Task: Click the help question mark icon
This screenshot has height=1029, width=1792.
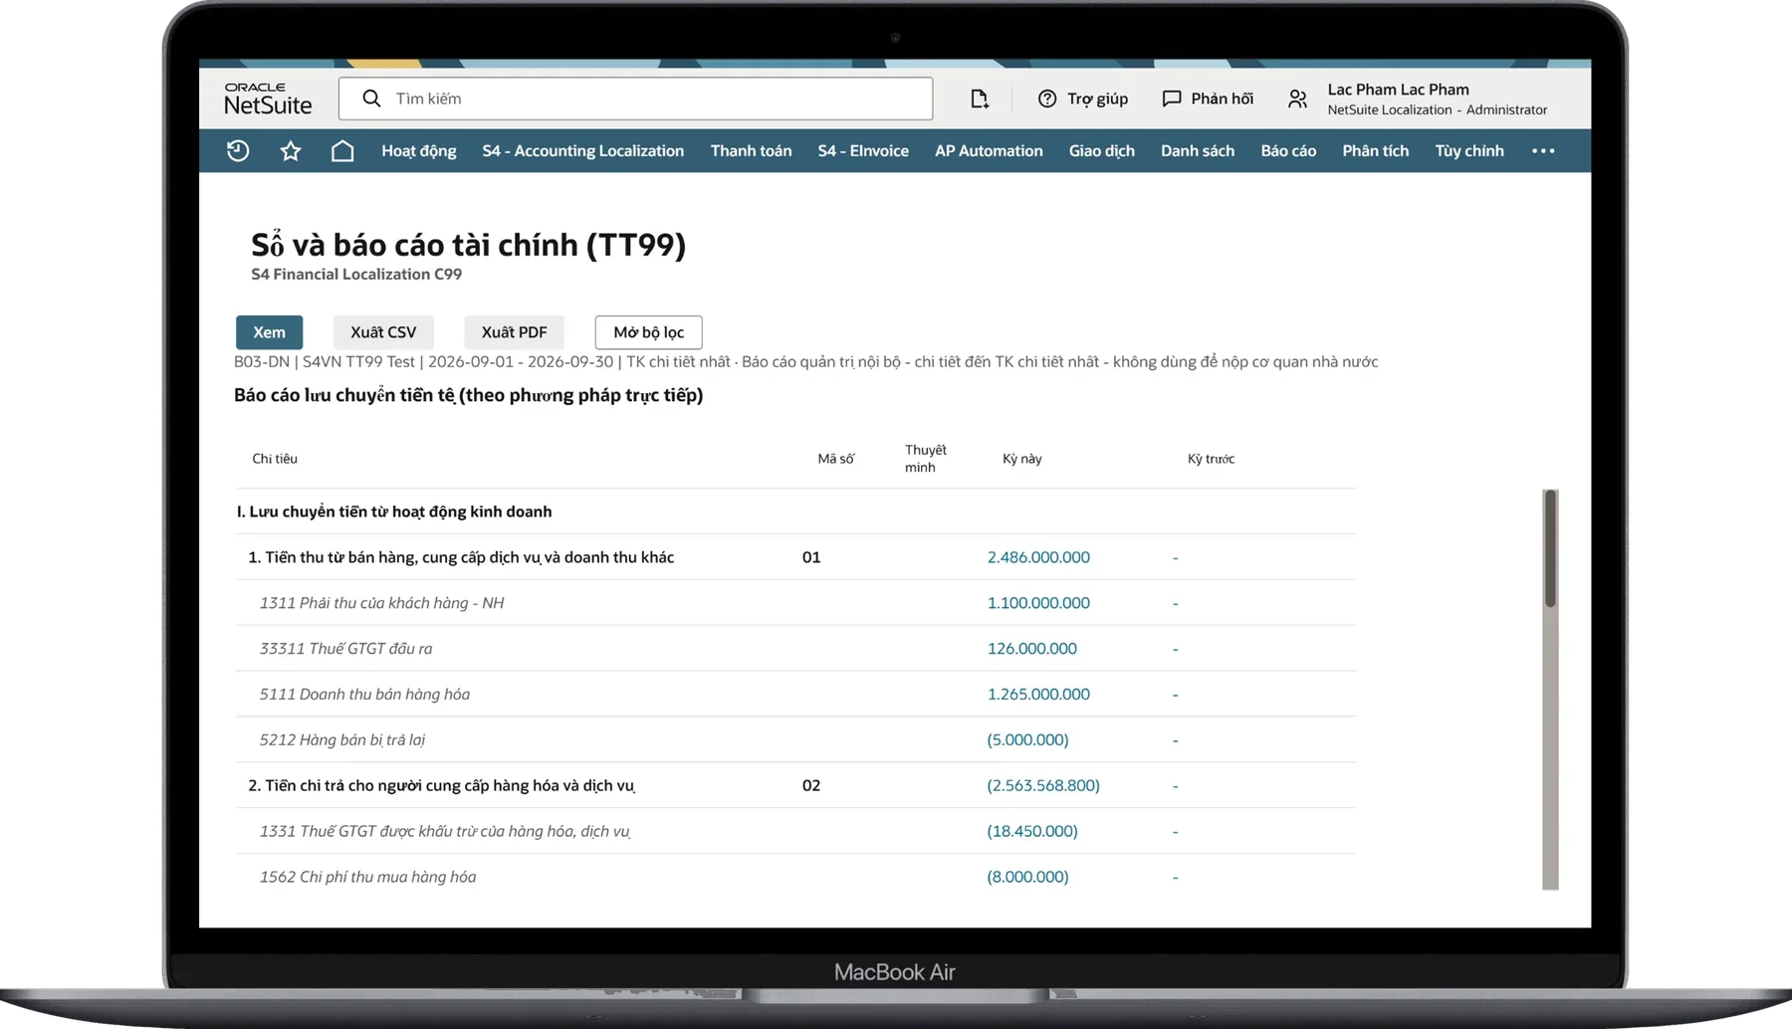Action: click(x=1047, y=99)
